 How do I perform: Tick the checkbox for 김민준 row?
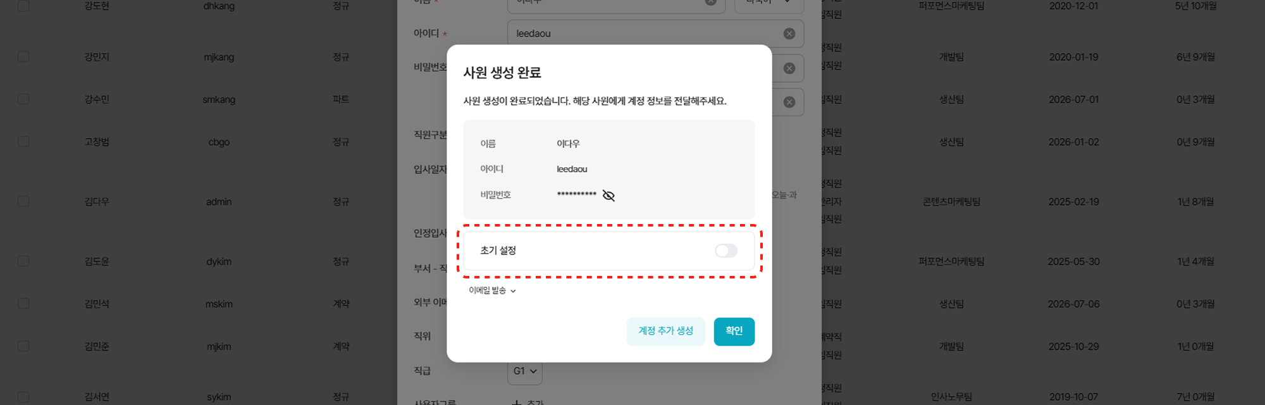pos(23,346)
